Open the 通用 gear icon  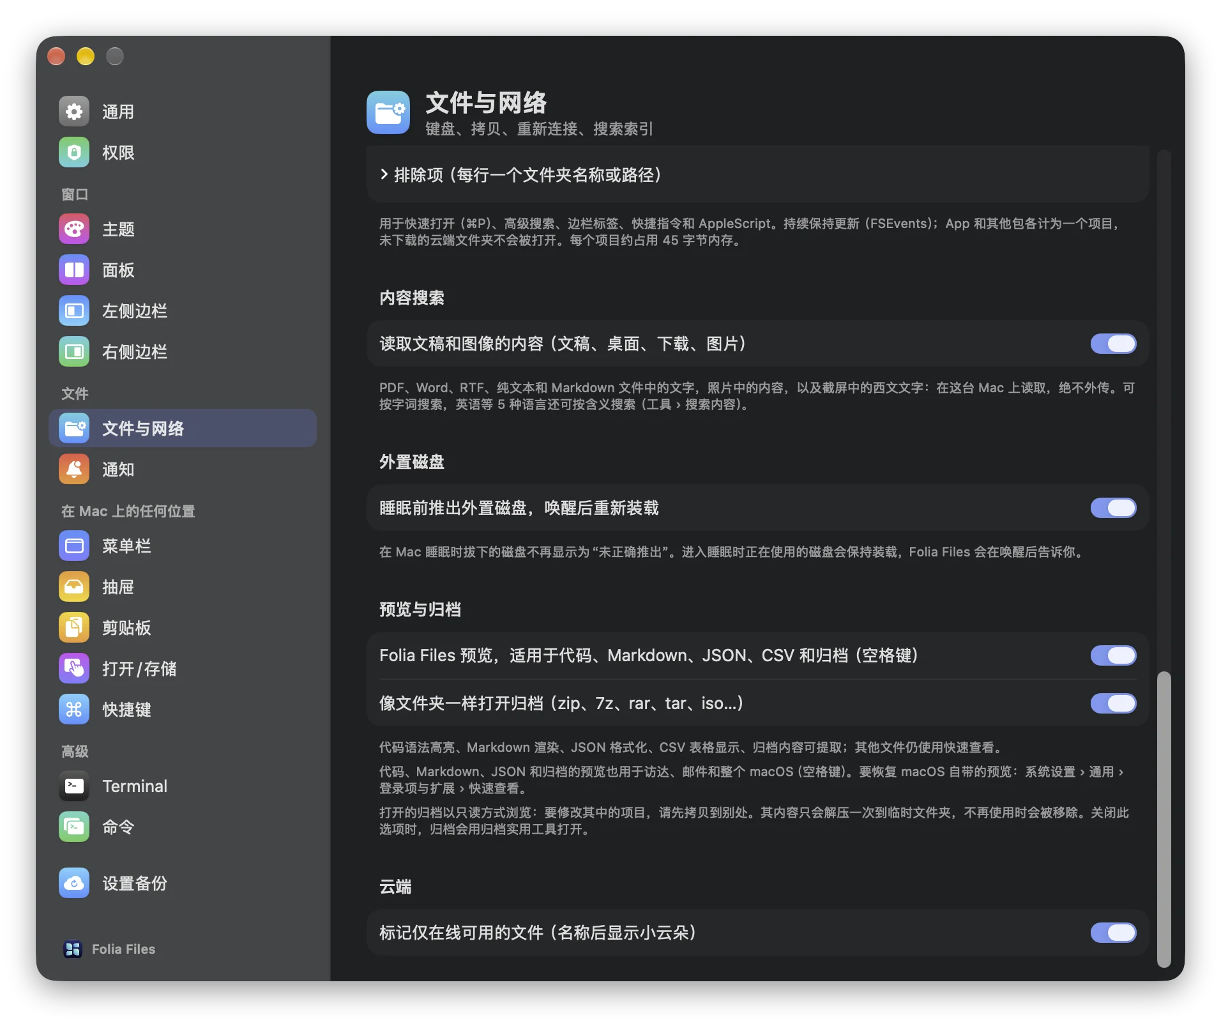(74, 112)
